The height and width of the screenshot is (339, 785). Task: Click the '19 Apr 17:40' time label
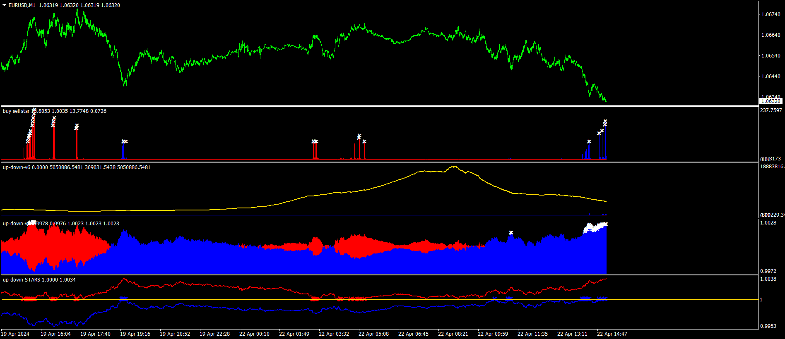[95, 334]
